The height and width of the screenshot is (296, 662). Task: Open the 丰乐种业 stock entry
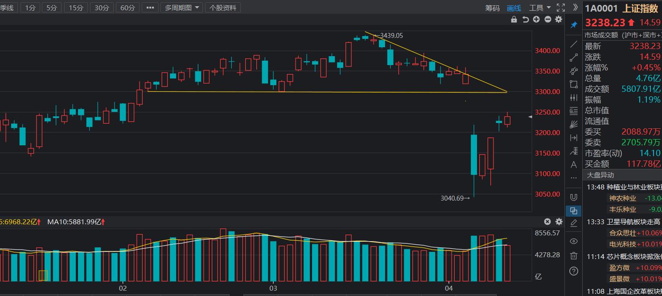click(623, 210)
